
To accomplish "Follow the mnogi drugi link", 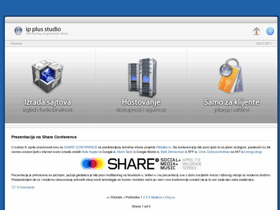I will click(254, 152).
